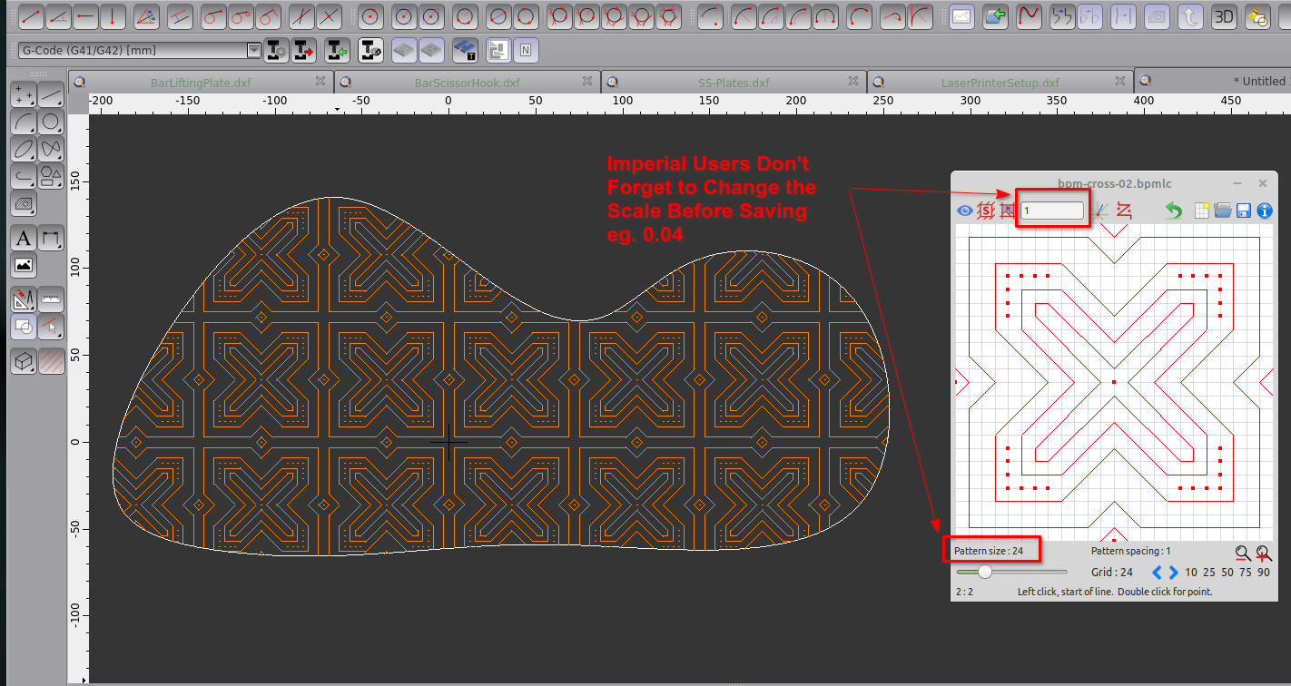Open a pattern file with folder icon
Image resolution: width=1291 pixels, height=686 pixels.
coord(1223,211)
